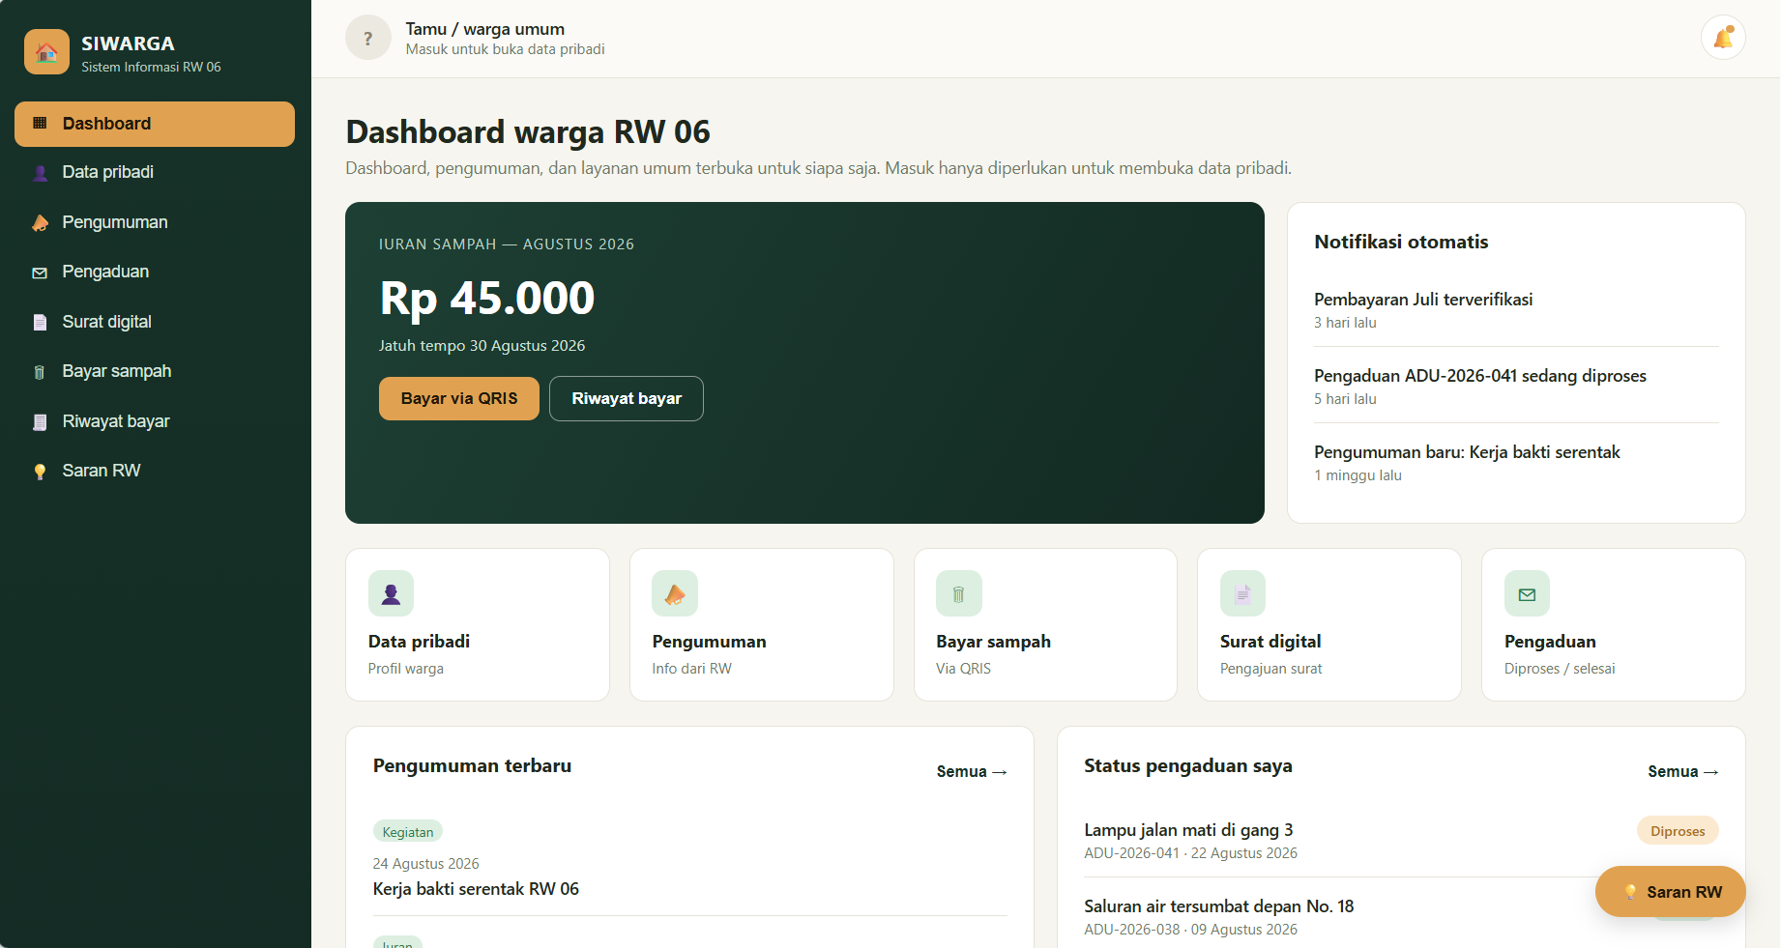Click the lightbulb icon beside sidebar Saran RW
Viewport: 1781px width, 948px height.
[40, 472]
